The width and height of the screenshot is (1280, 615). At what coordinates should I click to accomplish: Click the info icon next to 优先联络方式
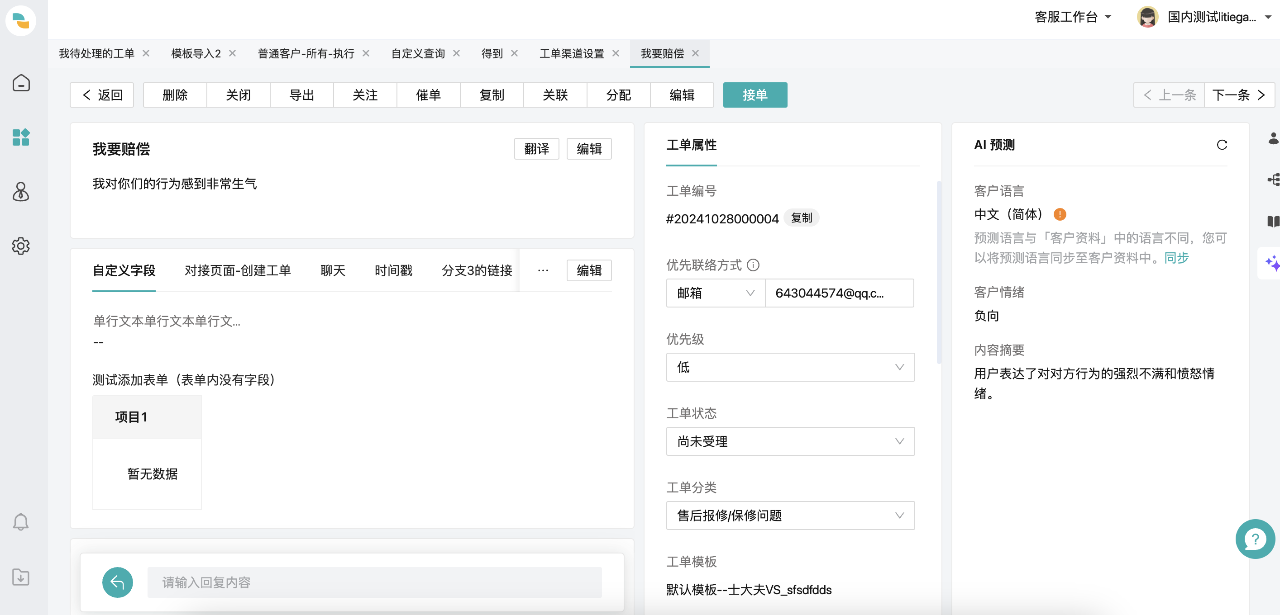(753, 265)
